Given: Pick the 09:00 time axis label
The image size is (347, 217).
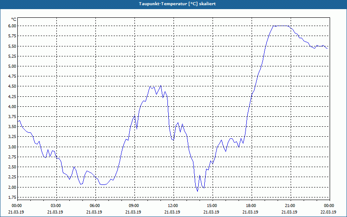Looking at the screenshot, I should coord(135,206).
